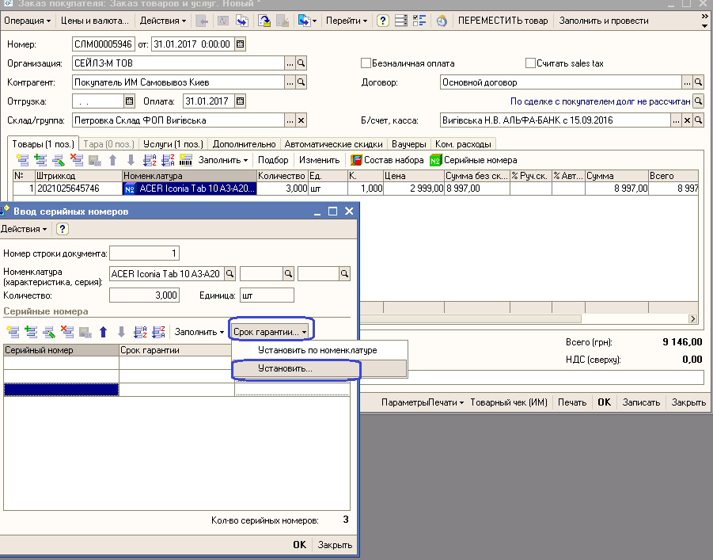Open Действия menu in order toolbar

pyautogui.click(x=163, y=21)
